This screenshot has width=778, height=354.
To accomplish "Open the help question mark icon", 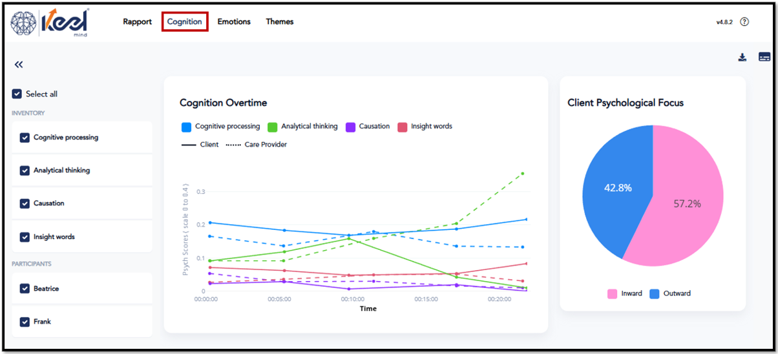I will click(x=744, y=22).
